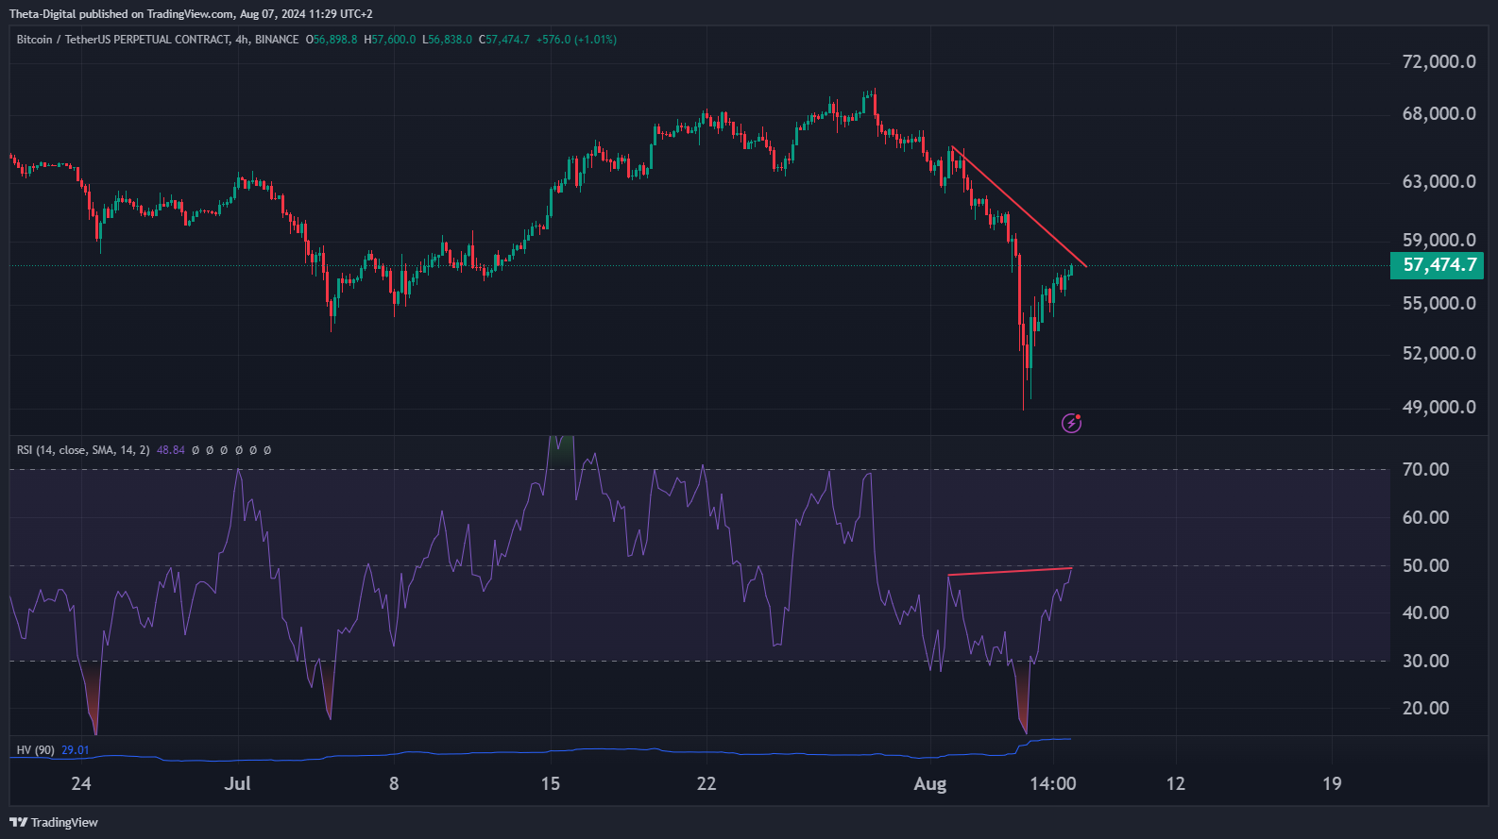Screen dimensions: 1498x839
Task: Click the low value L56,838.0
Action: click(x=448, y=40)
